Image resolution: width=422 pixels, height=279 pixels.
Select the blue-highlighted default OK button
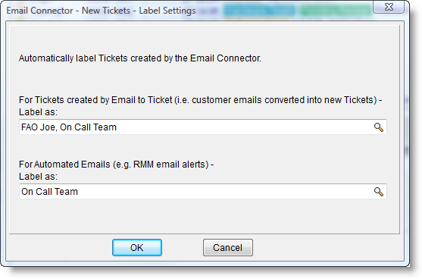pos(137,247)
